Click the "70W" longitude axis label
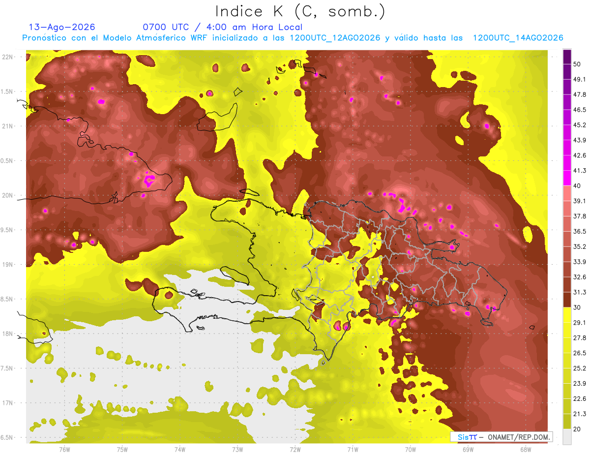 point(411,450)
